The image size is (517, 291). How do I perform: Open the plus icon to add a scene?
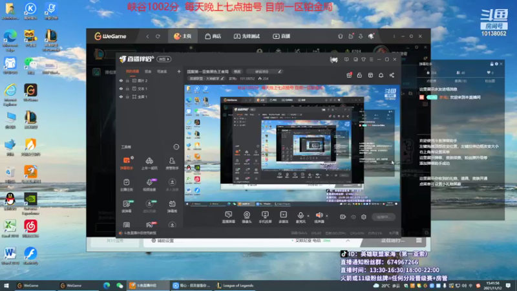point(179,71)
